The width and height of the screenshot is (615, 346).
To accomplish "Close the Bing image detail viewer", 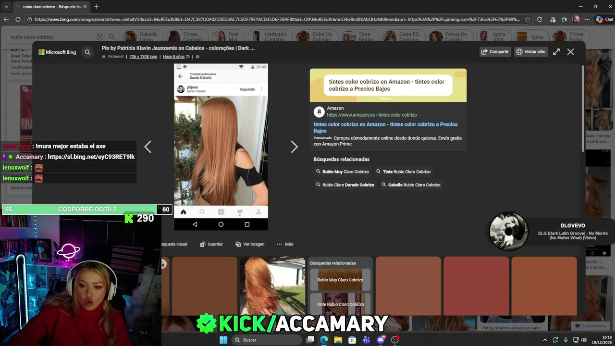I will coord(570,52).
